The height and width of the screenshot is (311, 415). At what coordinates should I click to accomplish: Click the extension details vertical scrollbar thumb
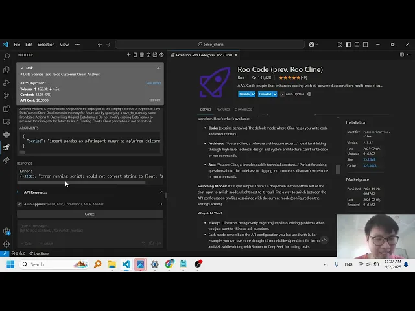point(338,170)
